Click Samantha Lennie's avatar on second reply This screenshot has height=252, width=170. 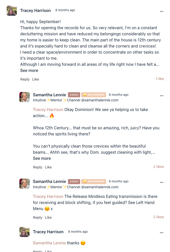pos(24,183)
